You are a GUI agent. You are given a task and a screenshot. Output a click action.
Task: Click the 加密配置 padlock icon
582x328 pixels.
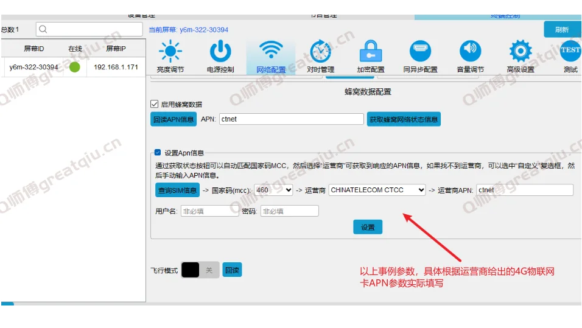[370, 52]
